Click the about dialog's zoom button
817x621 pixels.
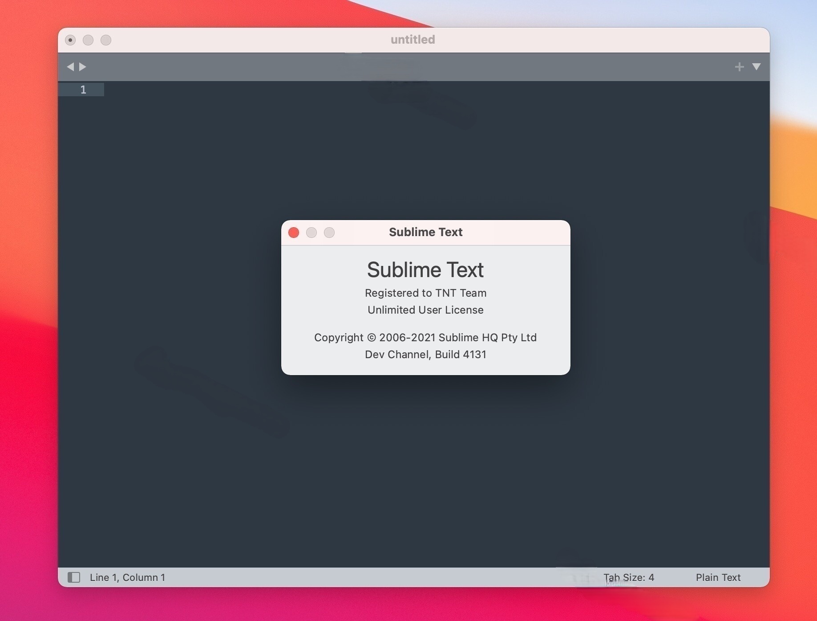click(x=329, y=233)
